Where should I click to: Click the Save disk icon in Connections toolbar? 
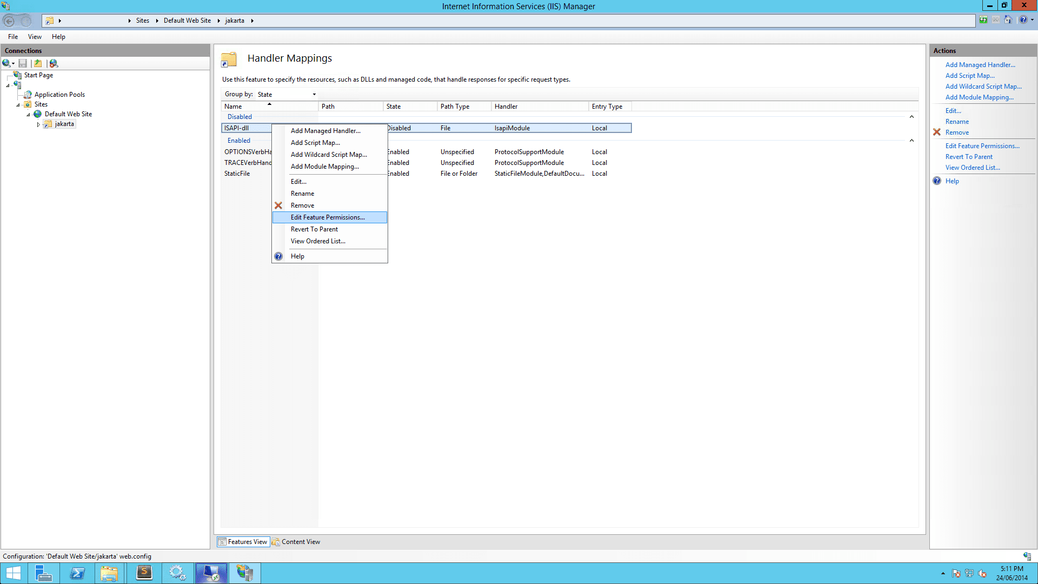pyautogui.click(x=23, y=63)
